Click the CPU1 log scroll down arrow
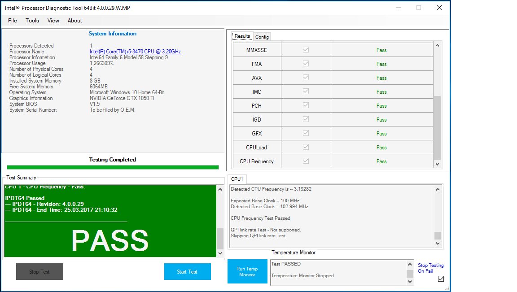This screenshot has width=517, height=292. [x=438, y=244]
